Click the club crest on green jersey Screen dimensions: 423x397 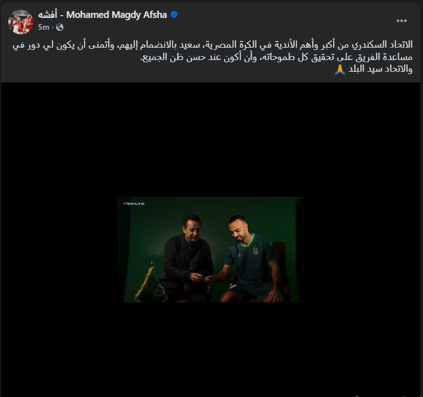(x=255, y=250)
